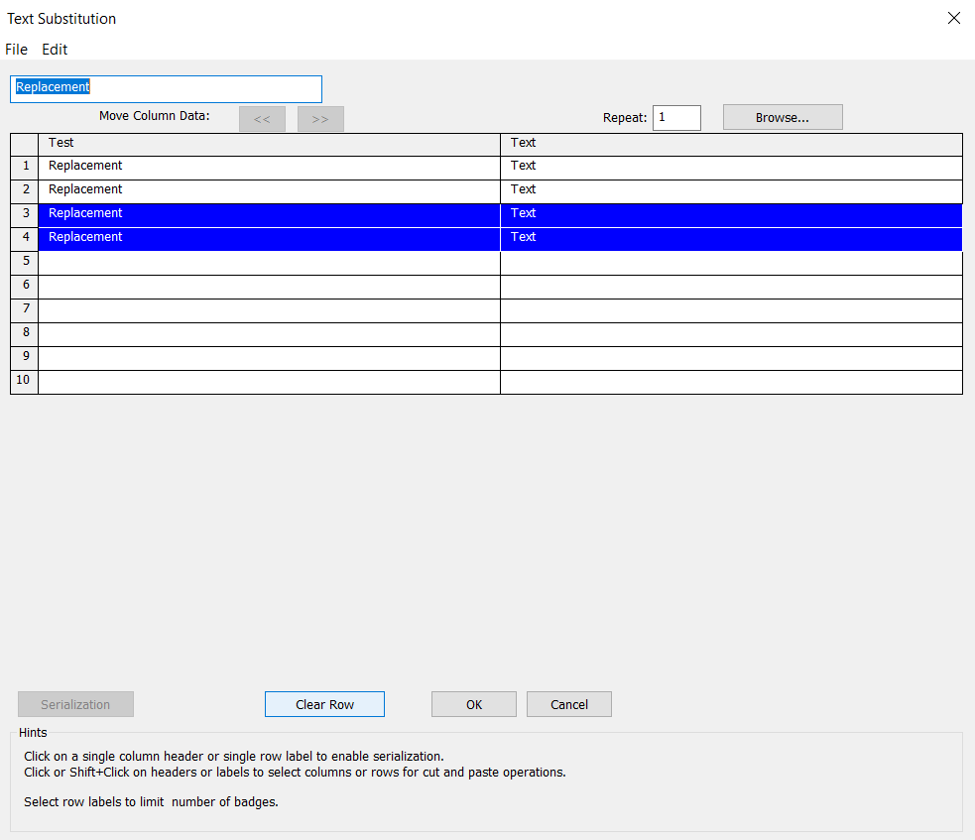The height and width of the screenshot is (840, 975).
Task: Click the Repeat count field
Action: (676, 118)
